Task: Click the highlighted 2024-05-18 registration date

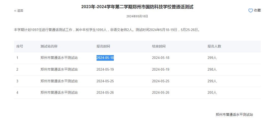Action: (x=105, y=58)
